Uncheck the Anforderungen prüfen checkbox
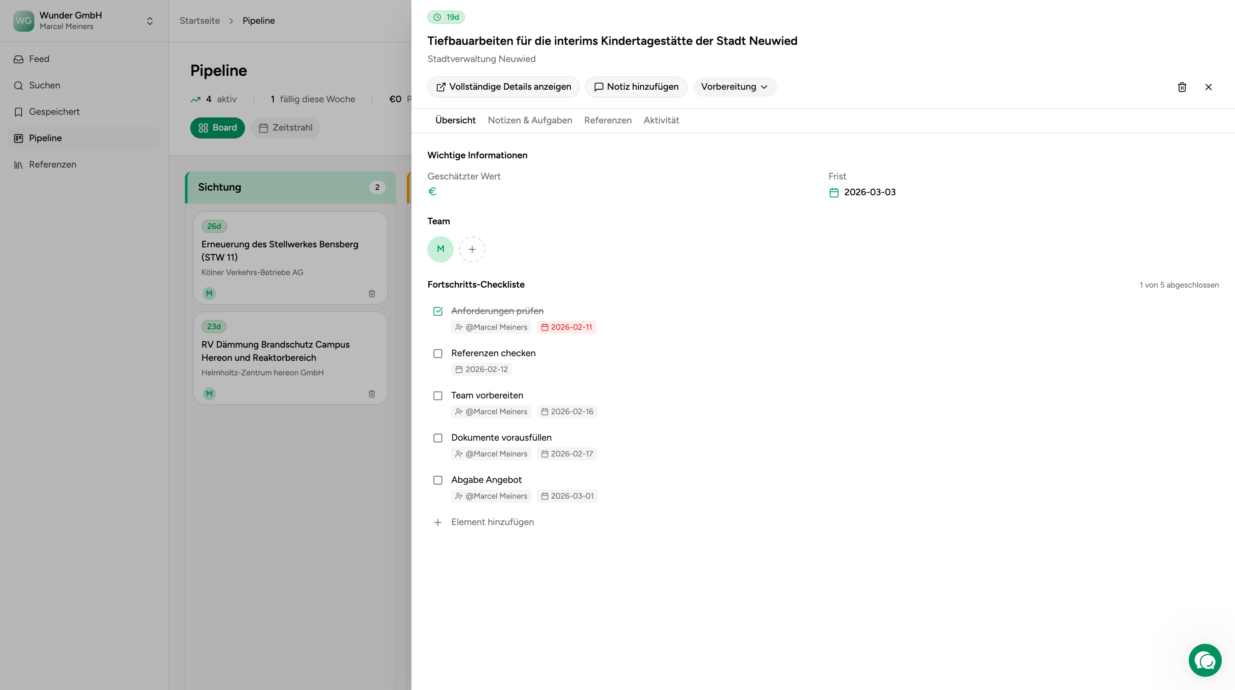 [x=438, y=311]
